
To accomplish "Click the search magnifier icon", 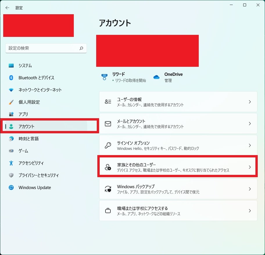I will pyautogui.click(x=81, y=48).
